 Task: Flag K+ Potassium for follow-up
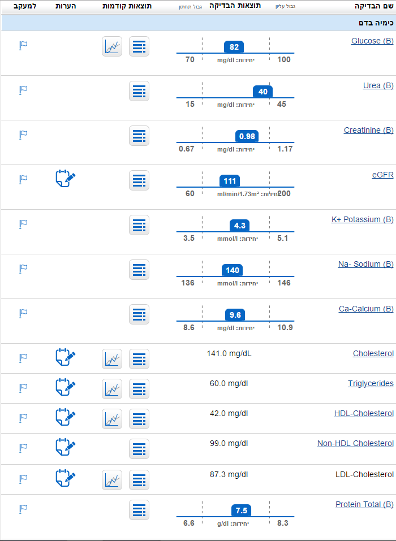click(x=23, y=224)
